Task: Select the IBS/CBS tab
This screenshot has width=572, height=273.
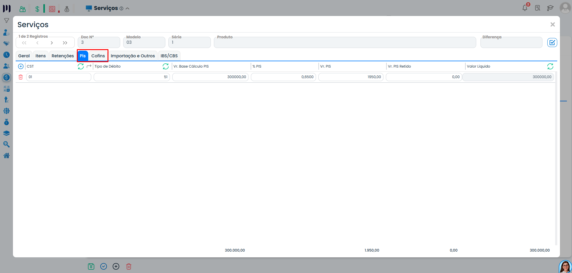Action: [169, 56]
